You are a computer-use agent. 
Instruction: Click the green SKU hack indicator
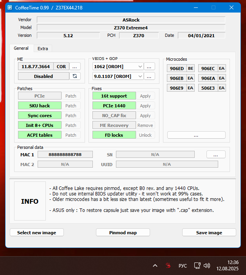tap(40, 106)
